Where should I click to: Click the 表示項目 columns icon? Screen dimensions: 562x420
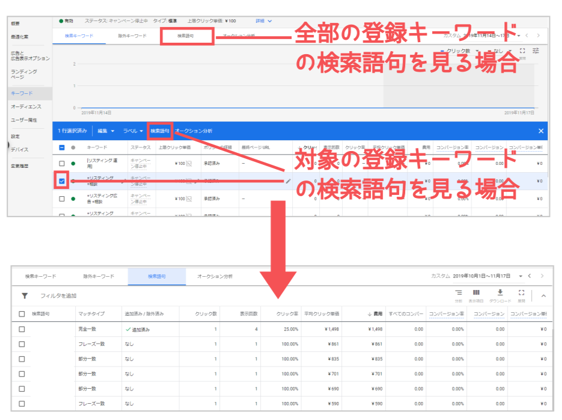(x=476, y=292)
